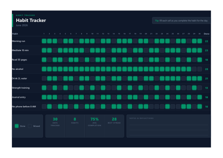Click No alcohol's done count 28
The height and width of the screenshot is (158, 223).
pos(207,69)
